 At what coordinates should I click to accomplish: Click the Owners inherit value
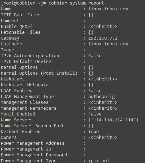(103, 137)
